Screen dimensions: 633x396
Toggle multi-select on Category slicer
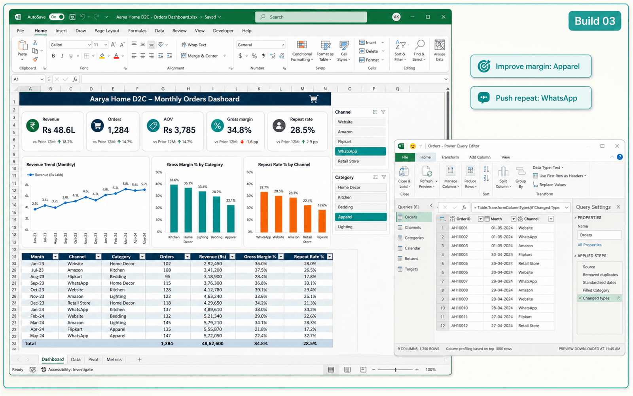click(375, 177)
